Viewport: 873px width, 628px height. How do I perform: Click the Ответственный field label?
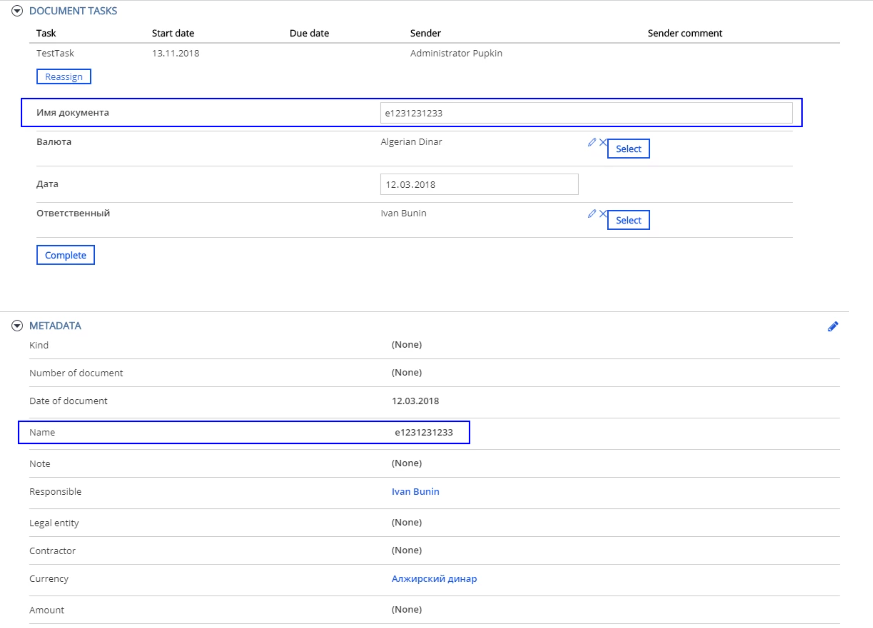click(x=73, y=213)
